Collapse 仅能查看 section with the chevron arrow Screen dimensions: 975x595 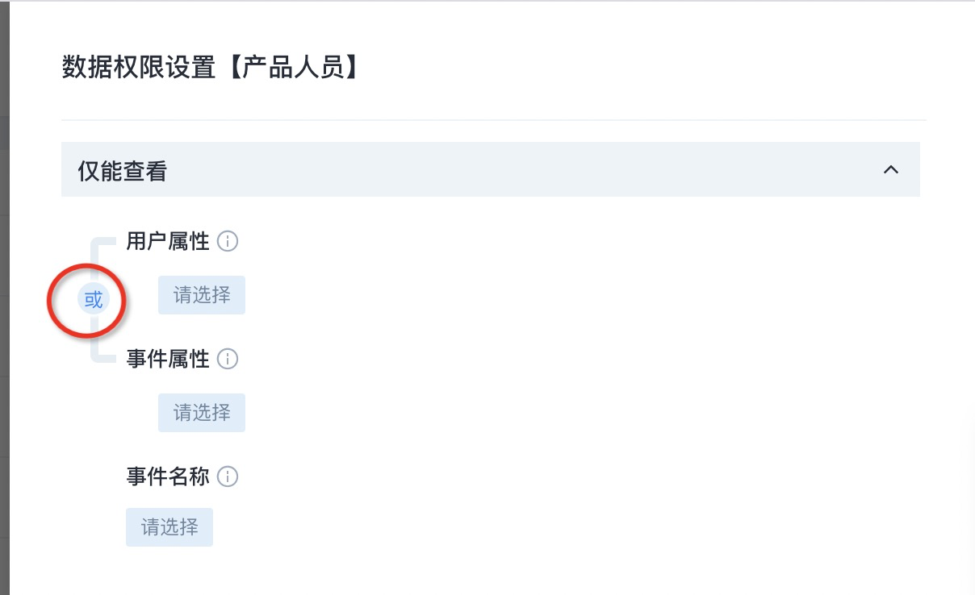pos(891,170)
